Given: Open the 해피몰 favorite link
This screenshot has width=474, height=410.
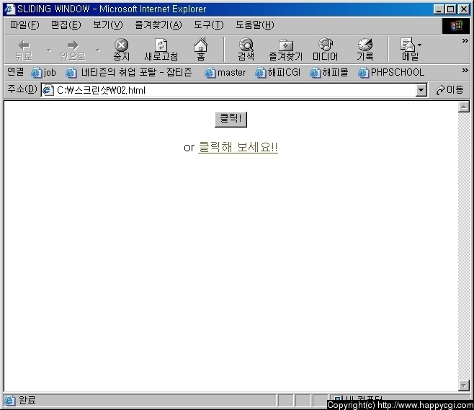Looking at the screenshot, I should coord(329,73).
